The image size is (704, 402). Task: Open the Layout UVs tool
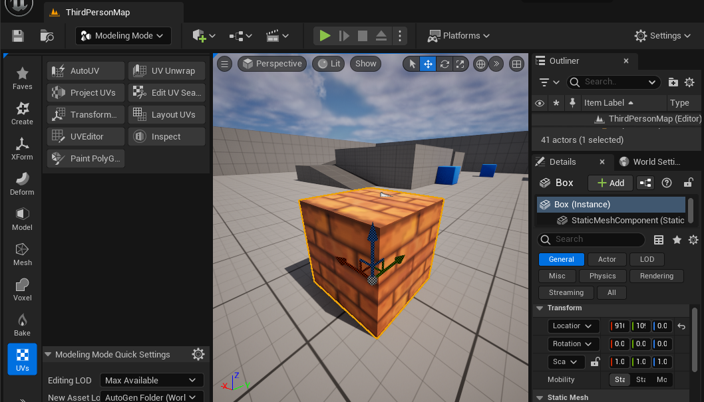[166, 115]
